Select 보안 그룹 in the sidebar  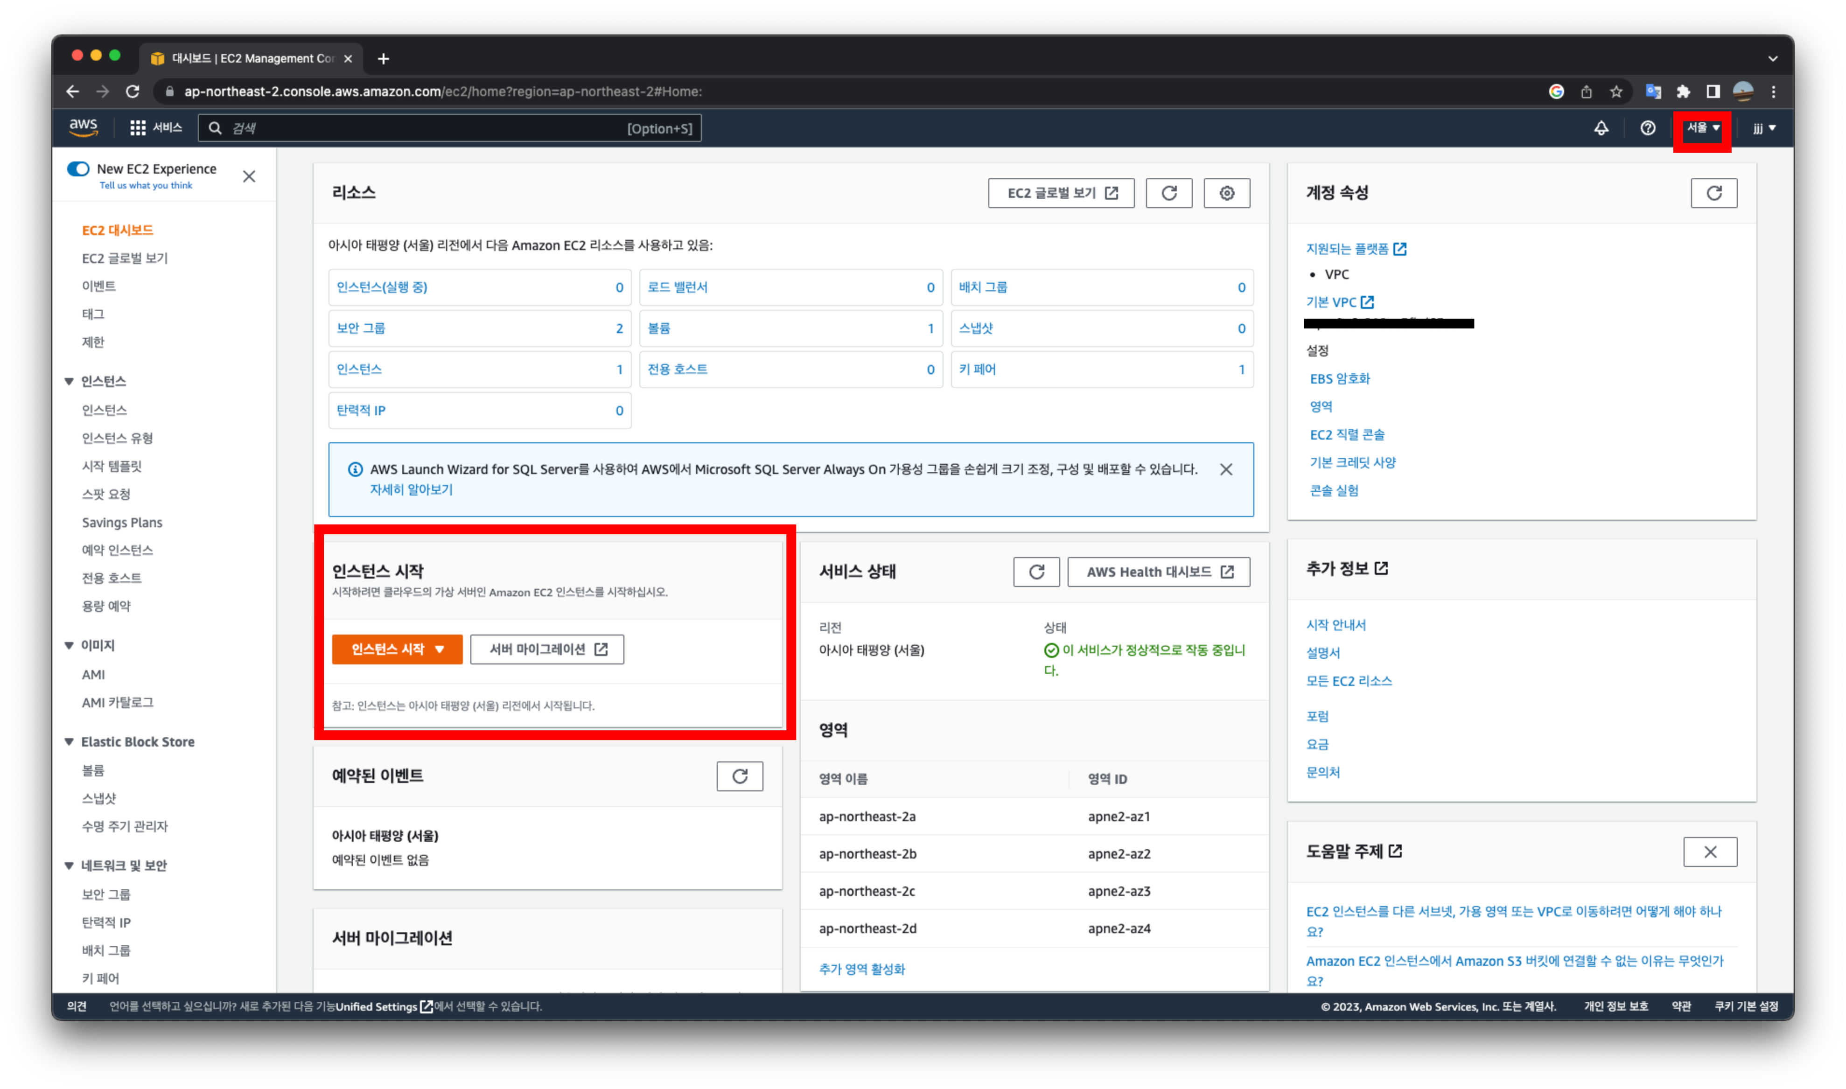click(106, 894)
